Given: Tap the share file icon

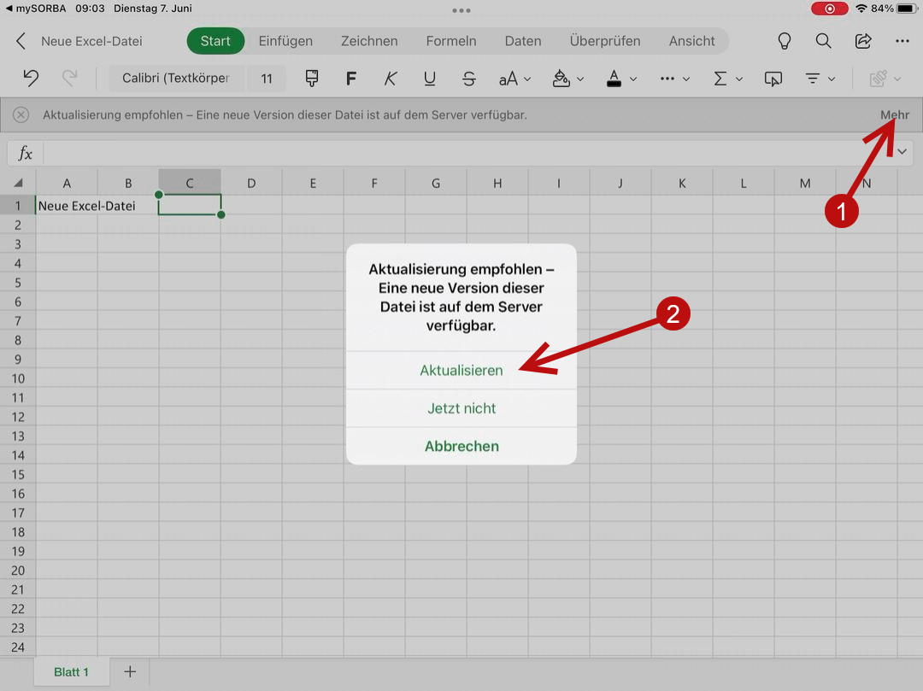Looking at the screenshot, I should pyautogui.click(x=863, y=41).
